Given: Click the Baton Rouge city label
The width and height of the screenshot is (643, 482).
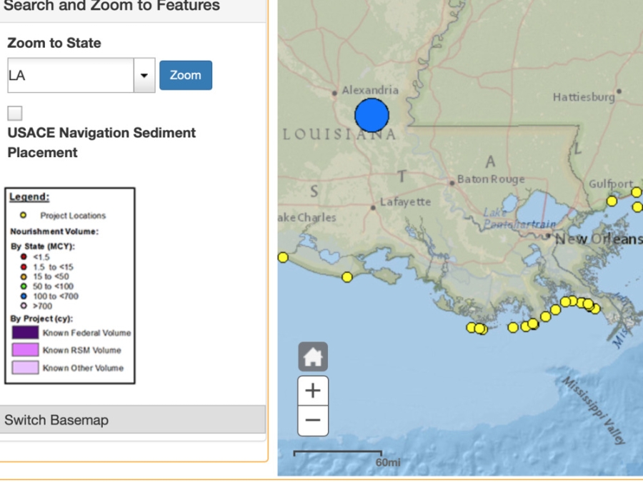Looking at the screenshot, I should [x=491, y=179].
